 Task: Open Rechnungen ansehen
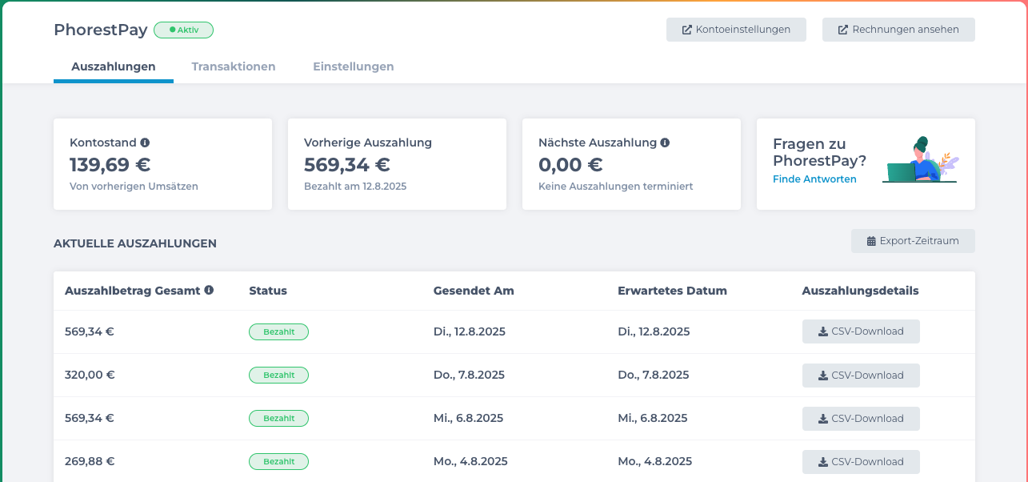898,30
